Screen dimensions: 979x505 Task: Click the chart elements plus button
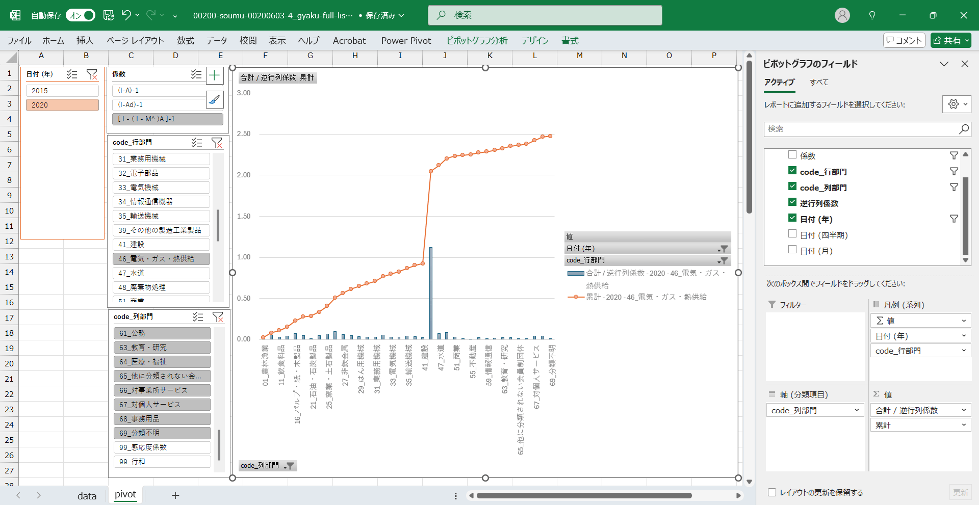215,76
